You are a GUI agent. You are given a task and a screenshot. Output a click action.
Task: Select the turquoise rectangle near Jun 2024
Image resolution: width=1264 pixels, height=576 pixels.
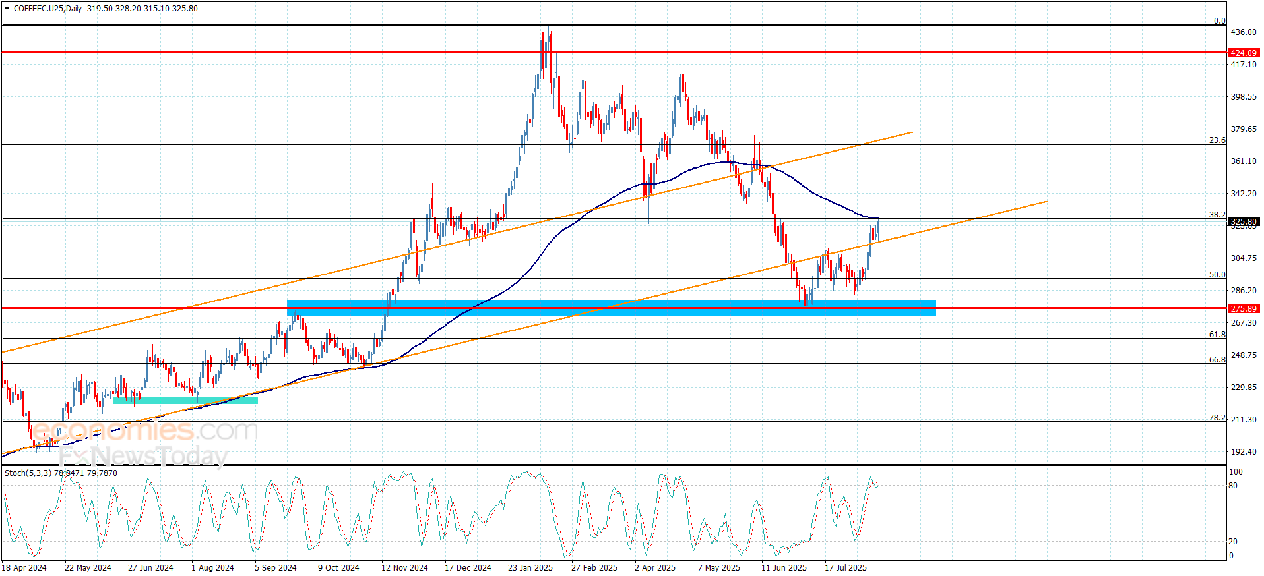tap(185, 401)
